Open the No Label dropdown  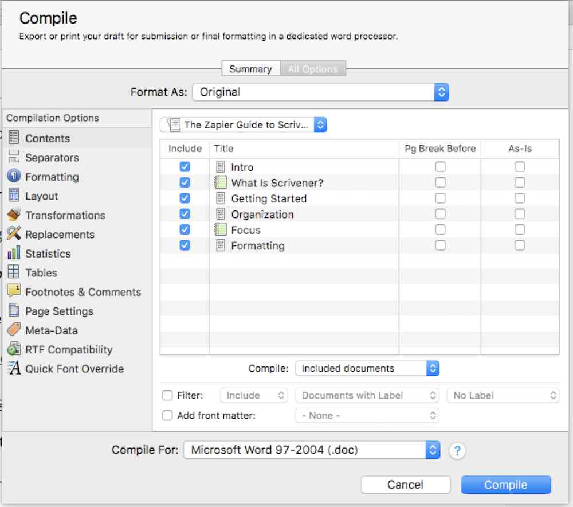(503, 395)
